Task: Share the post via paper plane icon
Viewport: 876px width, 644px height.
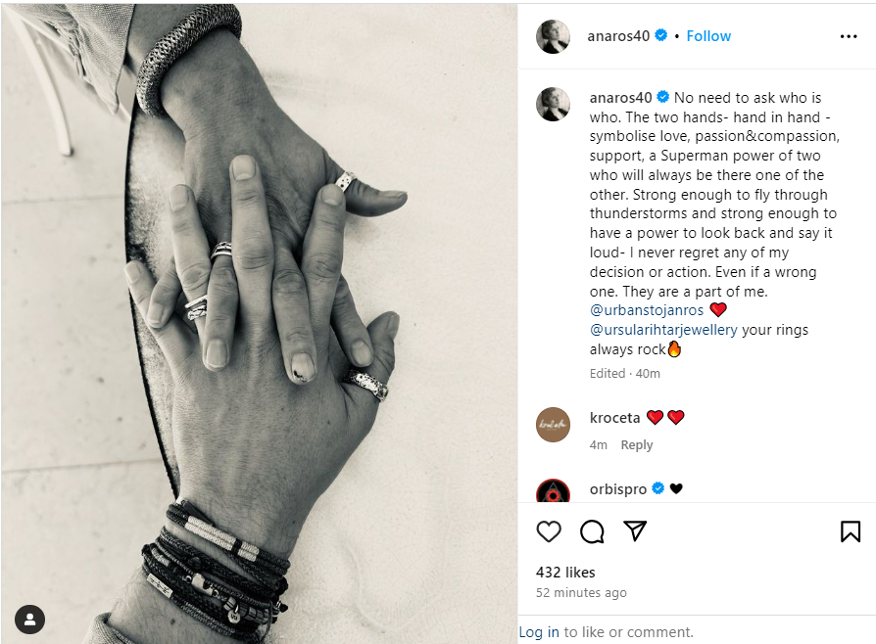Action: (x=635, y=530)
